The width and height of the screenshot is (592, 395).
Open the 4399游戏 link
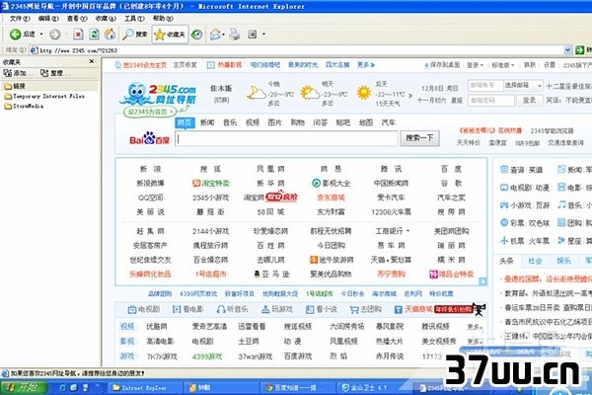click(x=207, y=356)
